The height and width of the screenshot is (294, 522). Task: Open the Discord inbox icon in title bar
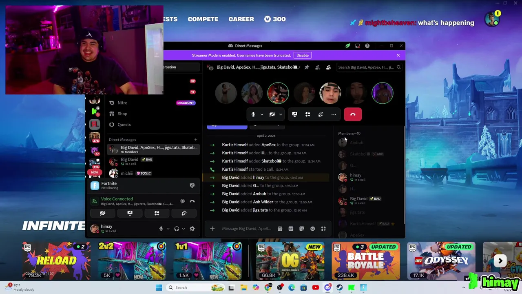pos(357,46)
